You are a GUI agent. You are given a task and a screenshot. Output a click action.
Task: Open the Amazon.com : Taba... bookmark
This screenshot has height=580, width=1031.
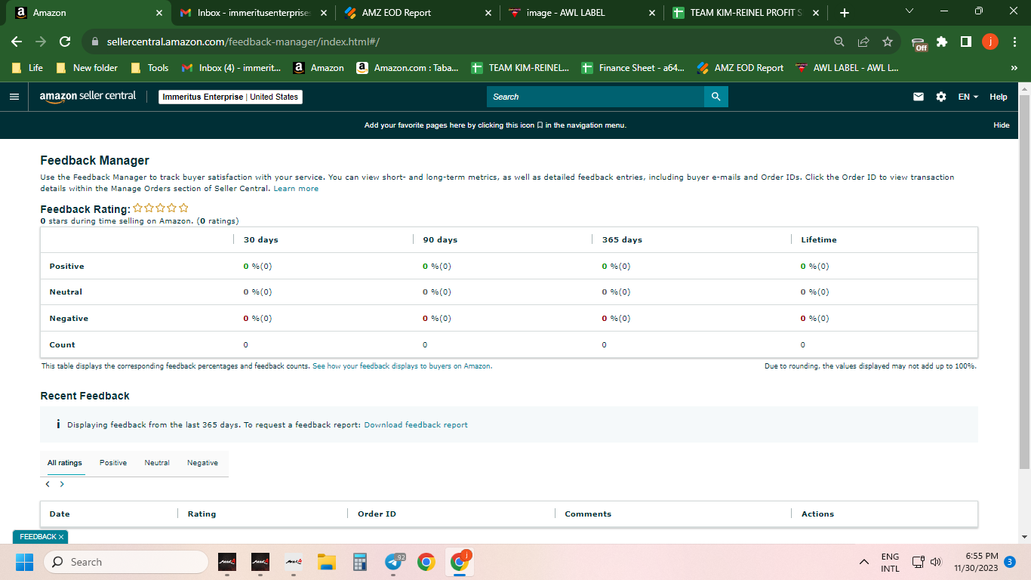tap(407, 68)
